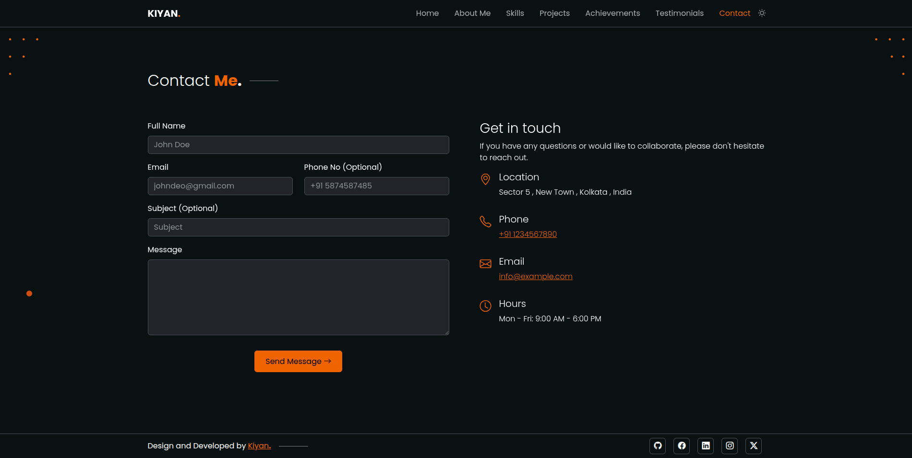This screenshot has width=912, height=458.
Task: Navigate to the About Me section
Action: click(x=472, y=13)
